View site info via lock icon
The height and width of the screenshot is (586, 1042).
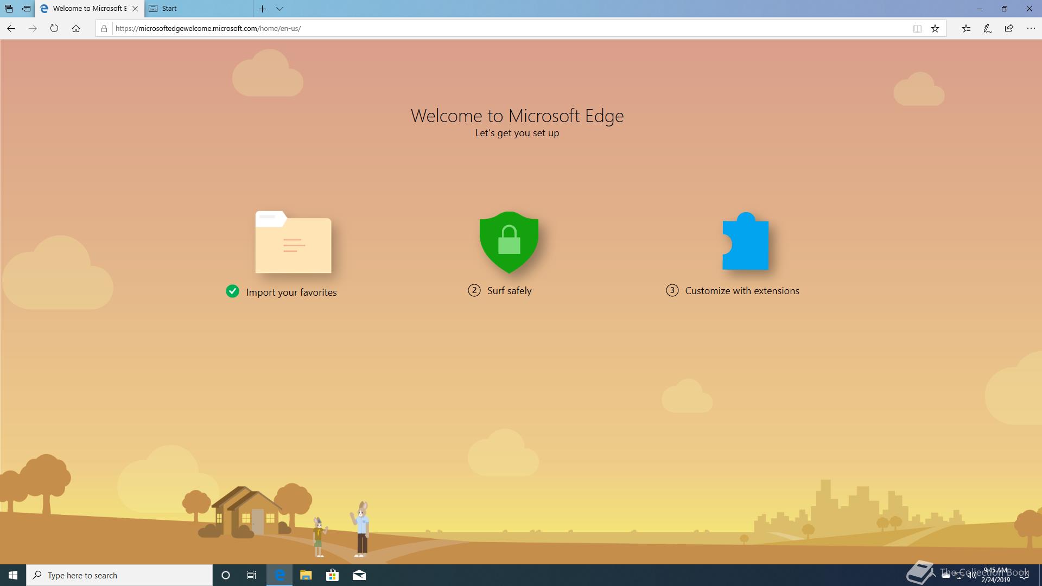[104, 28]
